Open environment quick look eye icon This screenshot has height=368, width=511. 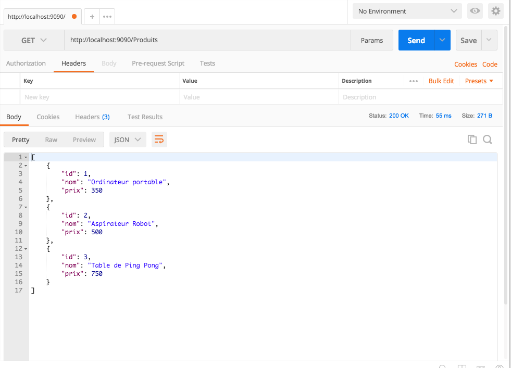475,11
